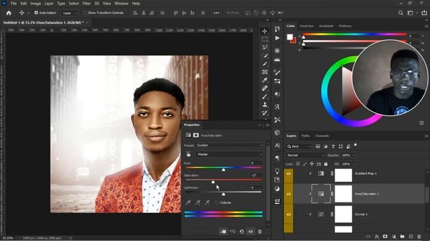Enable the Colorize checkbox

(217, 202)
